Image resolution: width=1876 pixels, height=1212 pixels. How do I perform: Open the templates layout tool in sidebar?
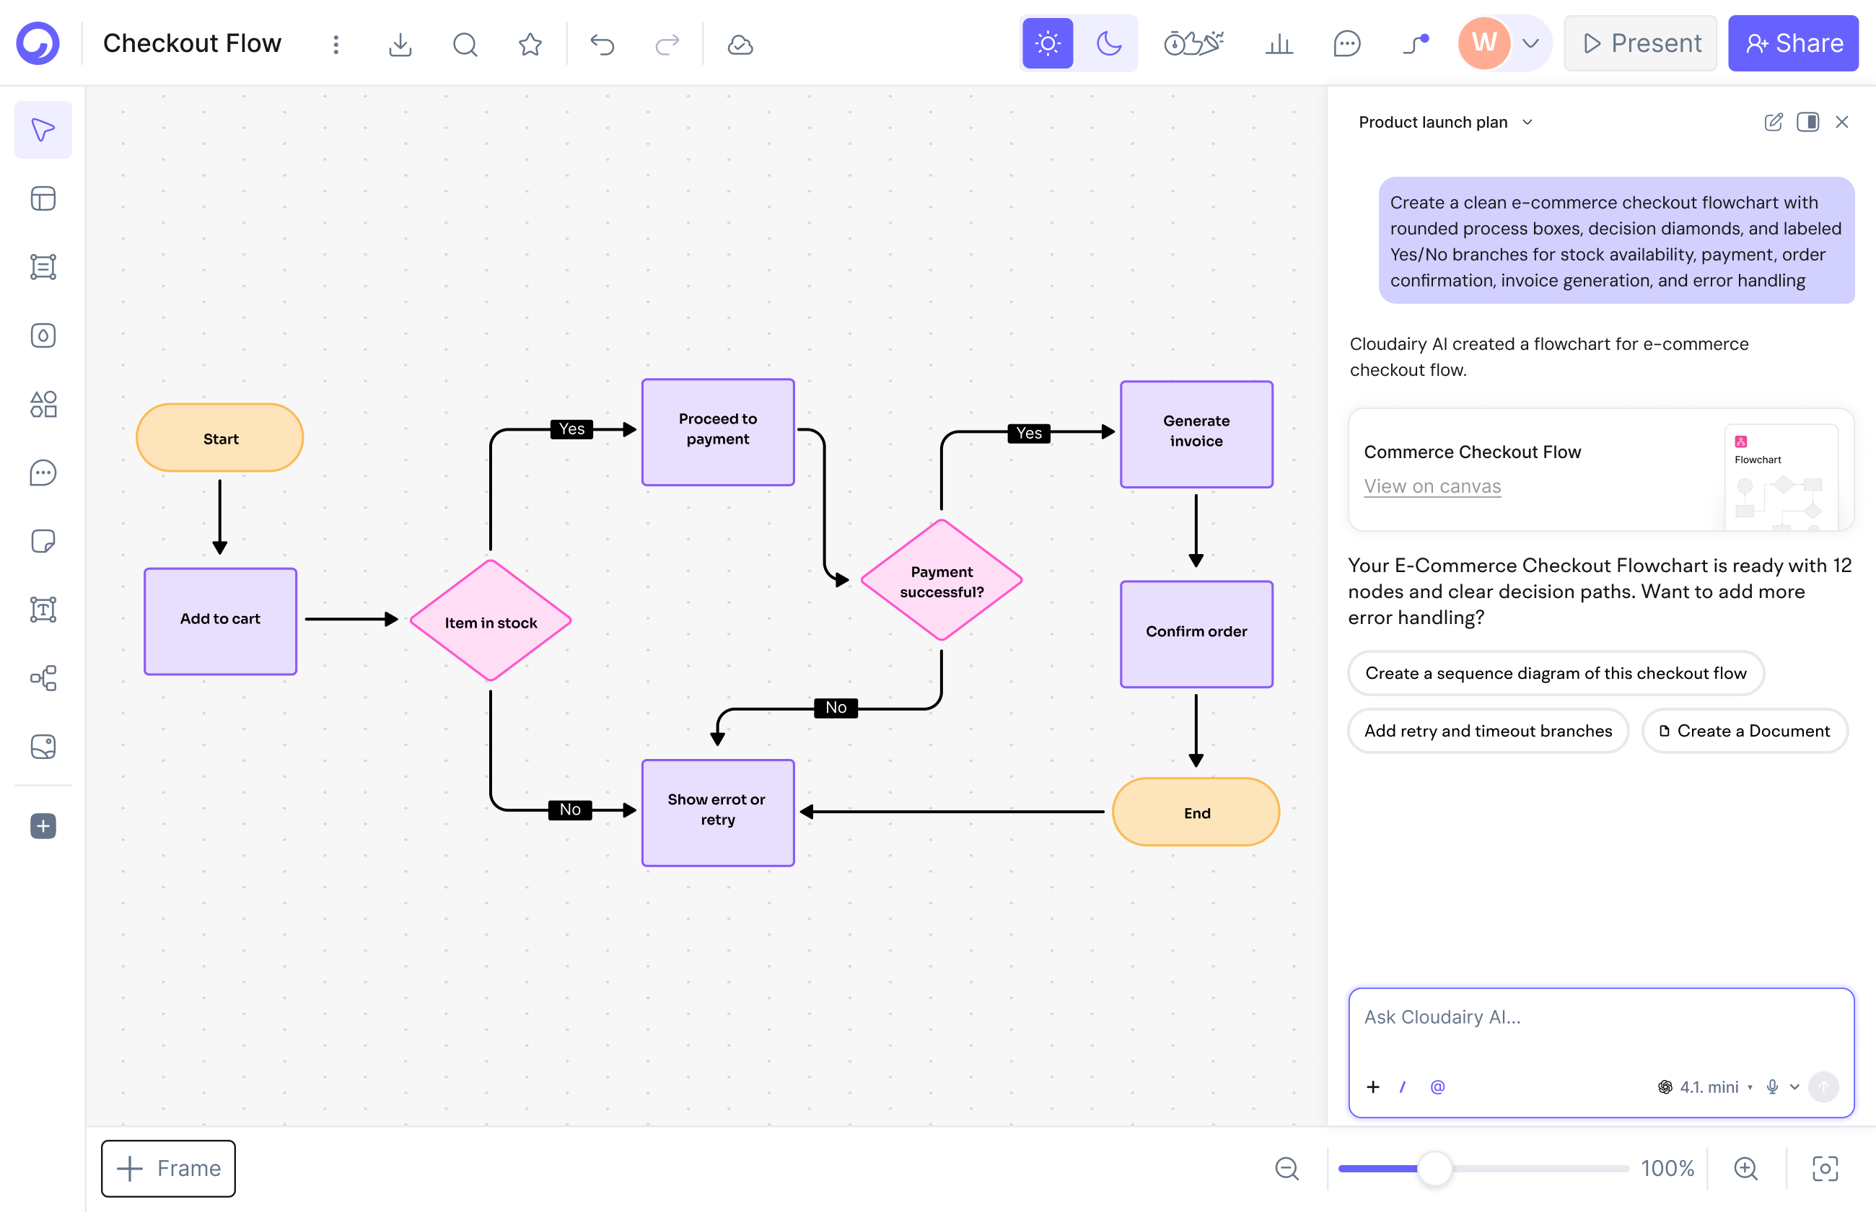pos(43,198)
